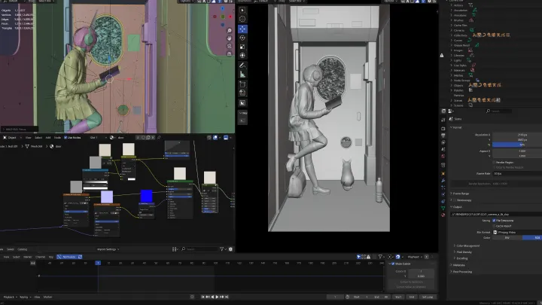Open the Output properties tab

pos(443,136)
